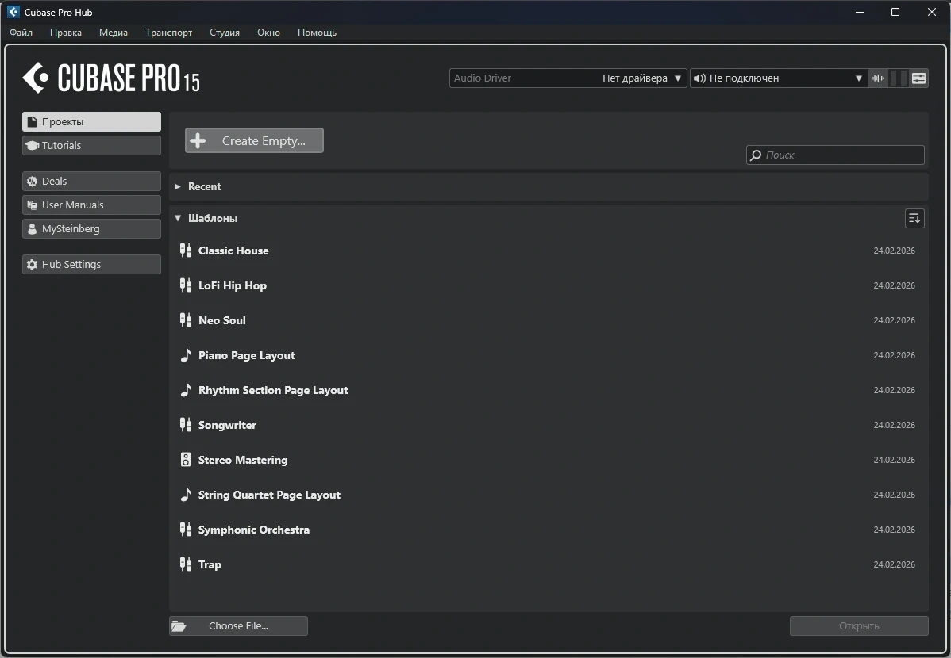Open the Студия menu
951x658 pixels.
tap(225, 33)
